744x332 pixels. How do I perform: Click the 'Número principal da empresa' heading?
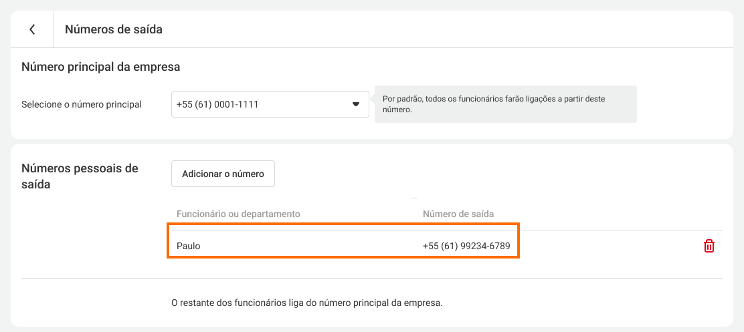click(101, 67)
